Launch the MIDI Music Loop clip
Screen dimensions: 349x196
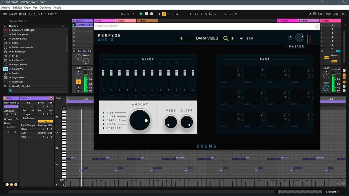[x=74, y=25]
